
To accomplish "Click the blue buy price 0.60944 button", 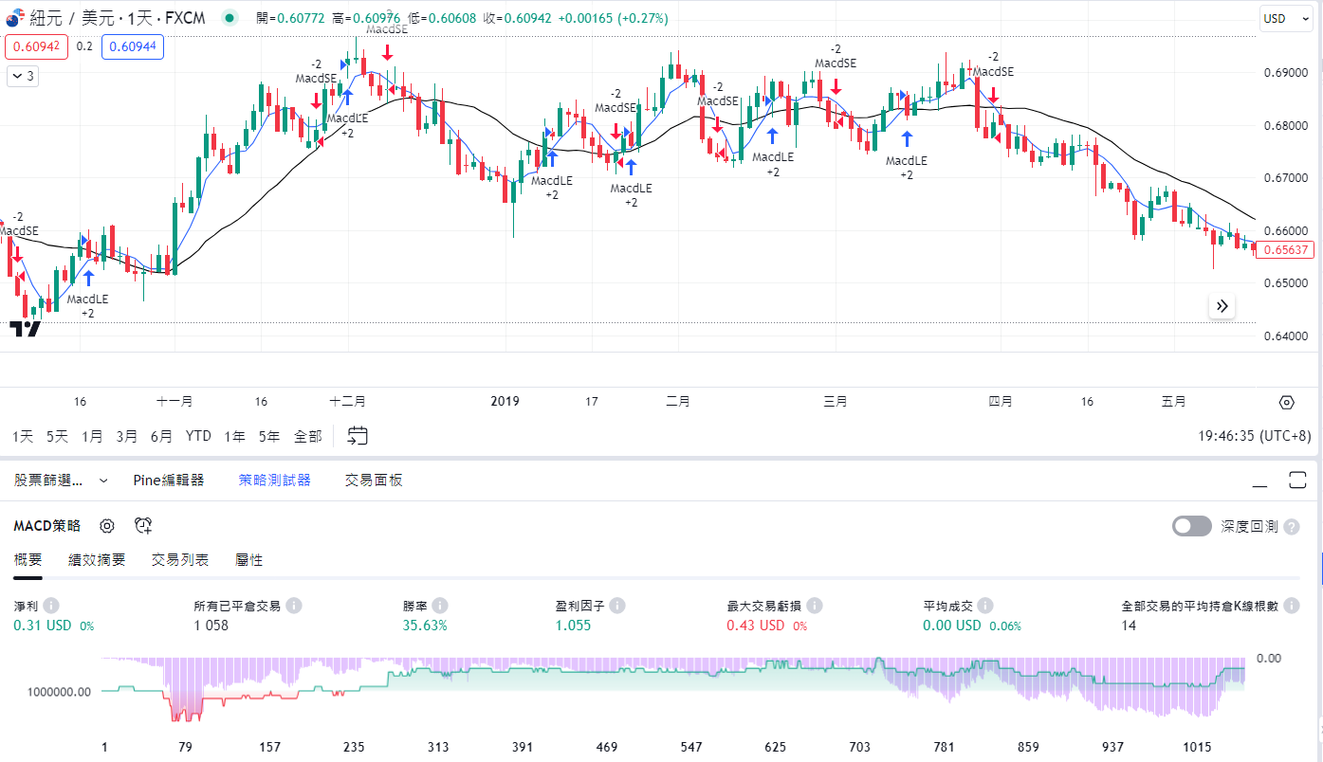I will [133, 46].
